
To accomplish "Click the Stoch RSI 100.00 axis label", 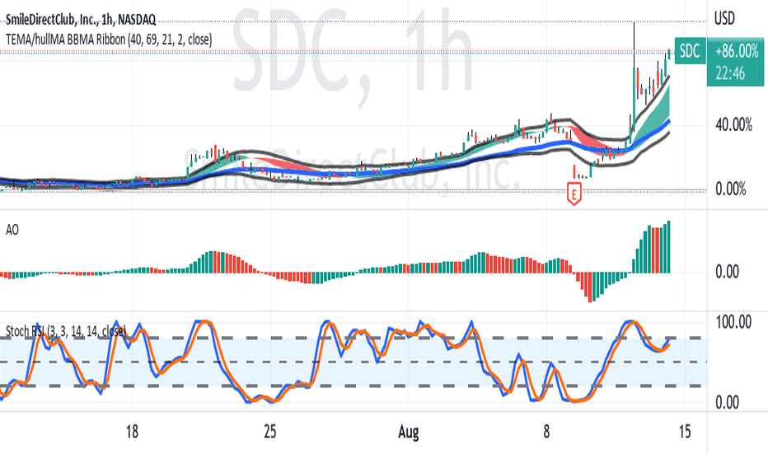I will pyautogui.click(x=733, y=322).
